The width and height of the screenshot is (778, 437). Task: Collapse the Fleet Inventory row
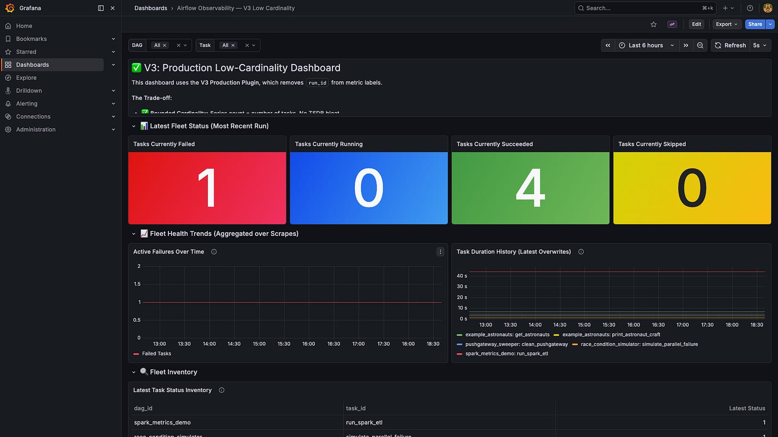[x=134, y=372]
